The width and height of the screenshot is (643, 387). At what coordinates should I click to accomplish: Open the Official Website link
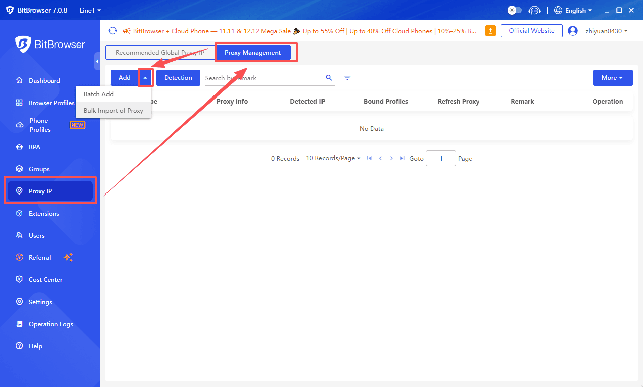(531, 30)
